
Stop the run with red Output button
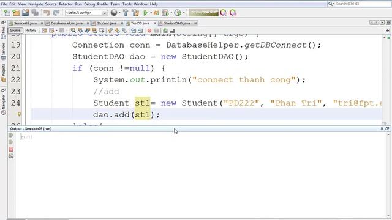coord(11,149)
